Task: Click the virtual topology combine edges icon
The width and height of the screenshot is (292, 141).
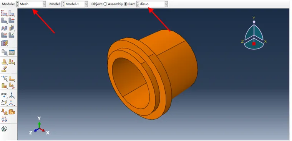Action: point(12,79)
